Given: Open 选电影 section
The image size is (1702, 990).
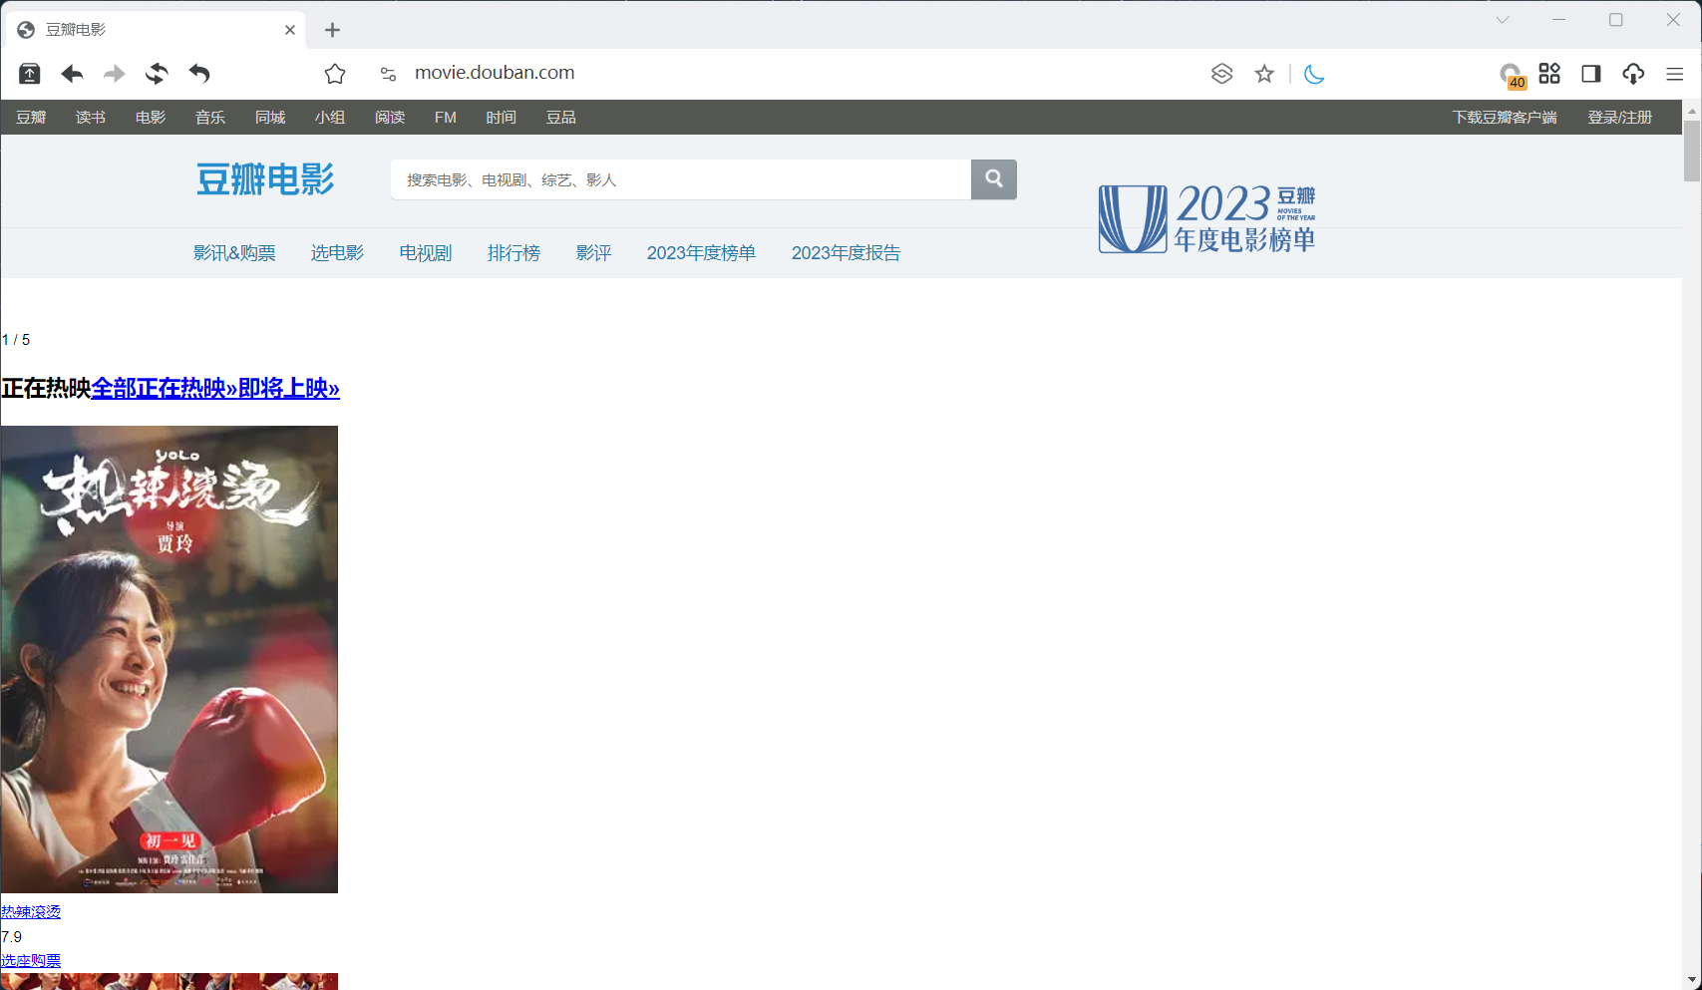Looking at the screenshot, I should (337, 253).
